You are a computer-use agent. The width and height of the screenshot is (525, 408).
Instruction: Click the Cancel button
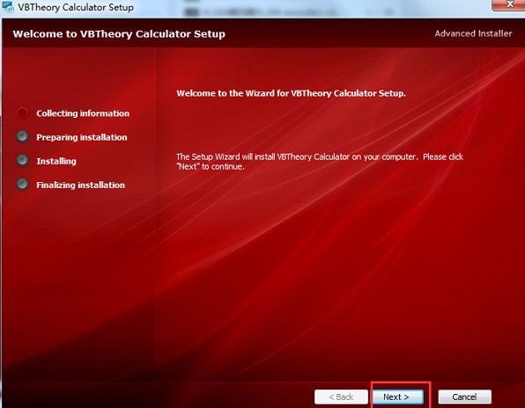(465, 397)
